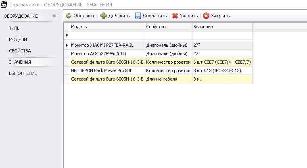Select the Сетевой фильтр Buro cell in the Длинна кабеля row
307x168 pixels.
(x=107, y=79)
